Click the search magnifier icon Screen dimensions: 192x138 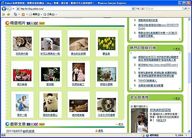(x=185, y=9)
